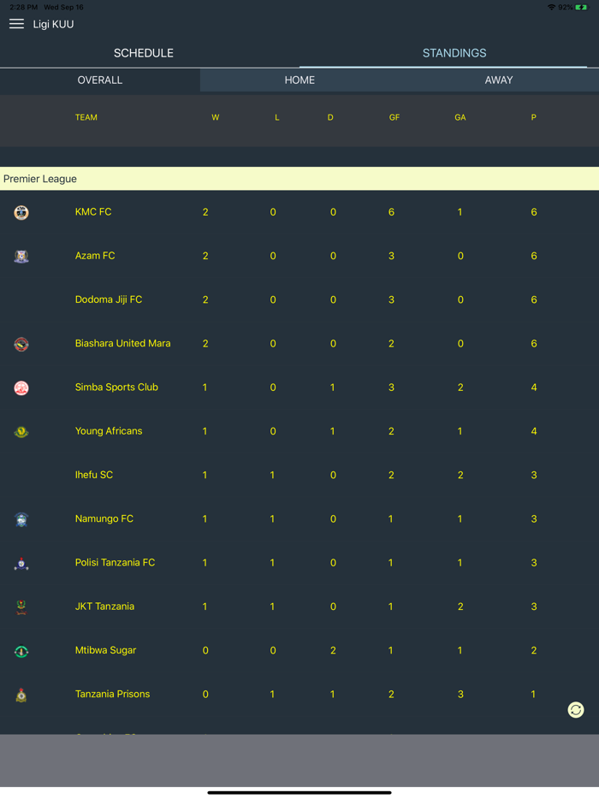Click the Biashara United Mara team name
599x799 pixels.
tap(122, 343)
